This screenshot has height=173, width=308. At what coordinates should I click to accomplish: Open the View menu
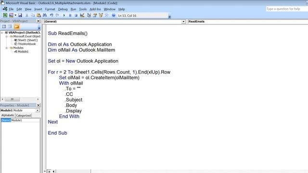[x=28, y=9]
